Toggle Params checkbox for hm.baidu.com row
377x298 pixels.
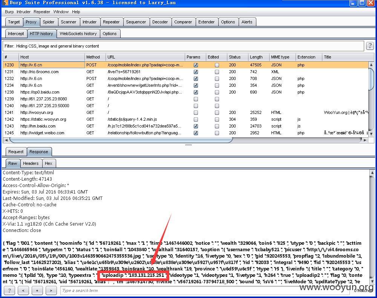[x=196, y=126]
